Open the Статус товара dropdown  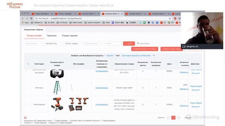pos(72,43)
